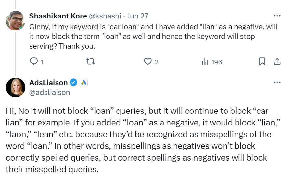Click the retweet arrows icon

point(91,62)
